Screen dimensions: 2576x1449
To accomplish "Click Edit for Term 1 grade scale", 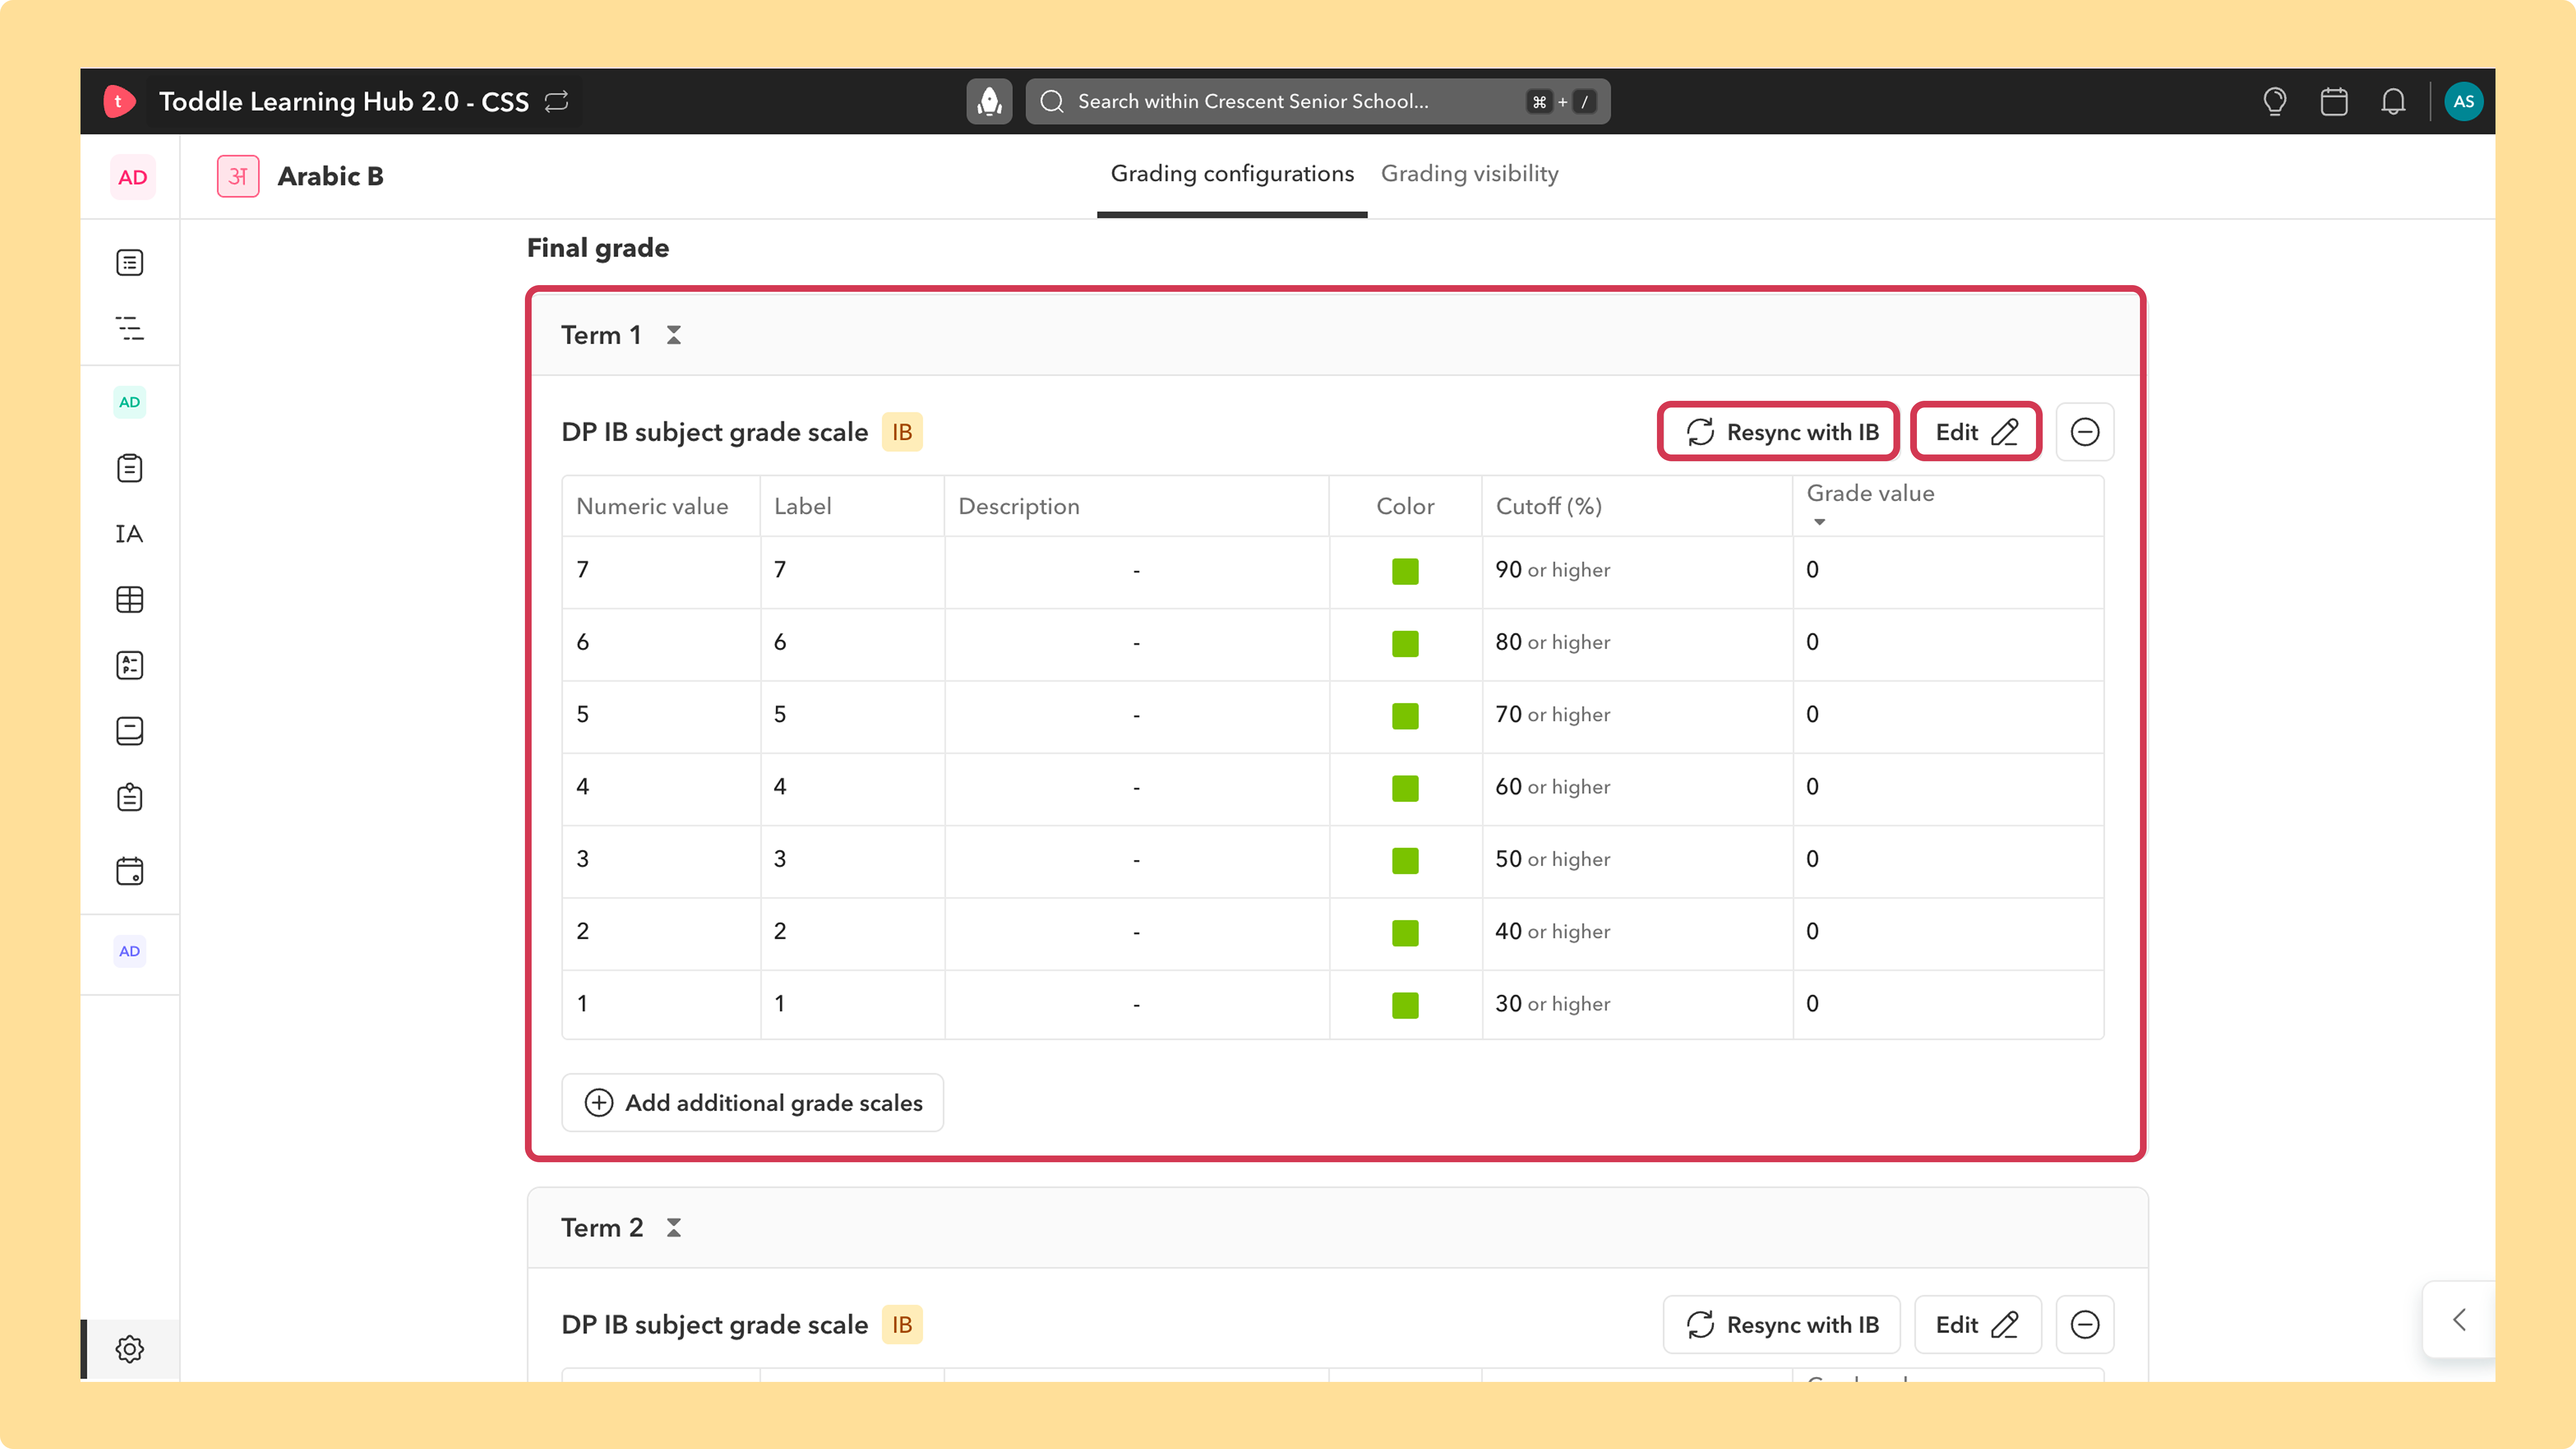I will click(x=1976, y=432).
